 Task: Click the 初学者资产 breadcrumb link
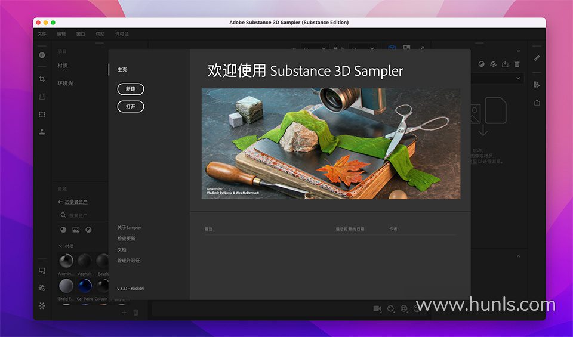(x=76, y=202)
